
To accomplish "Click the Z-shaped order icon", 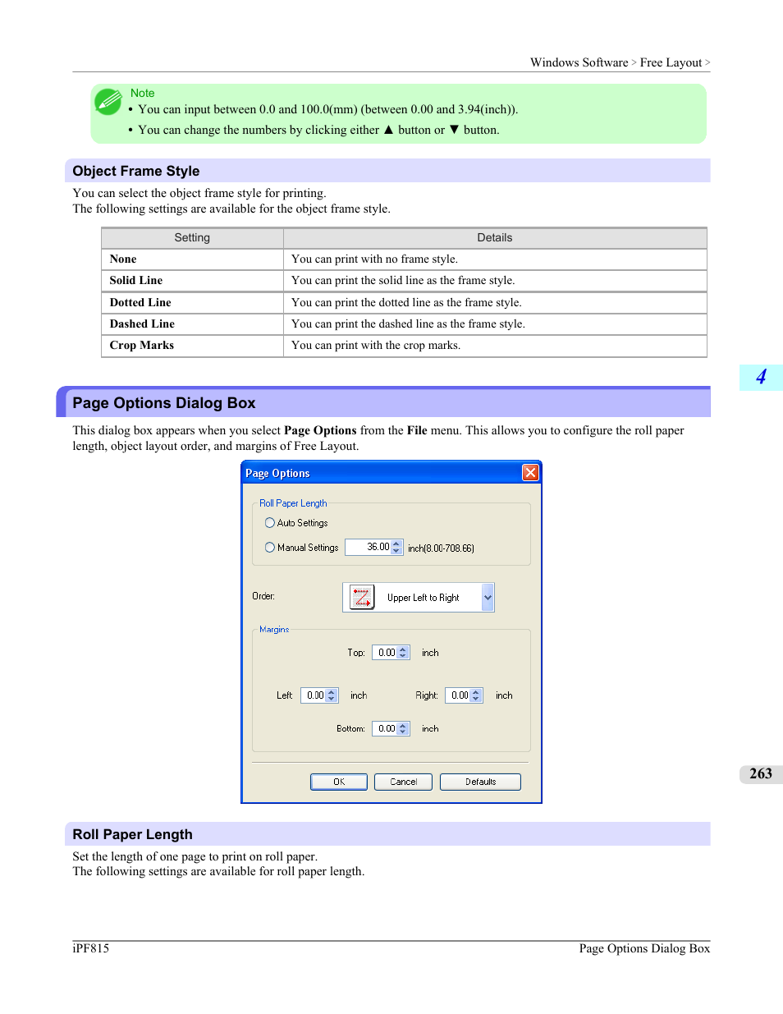I will 361,597.
